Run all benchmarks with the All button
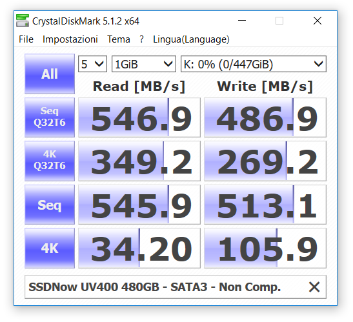The image size is (353, 322). point(50,74)
